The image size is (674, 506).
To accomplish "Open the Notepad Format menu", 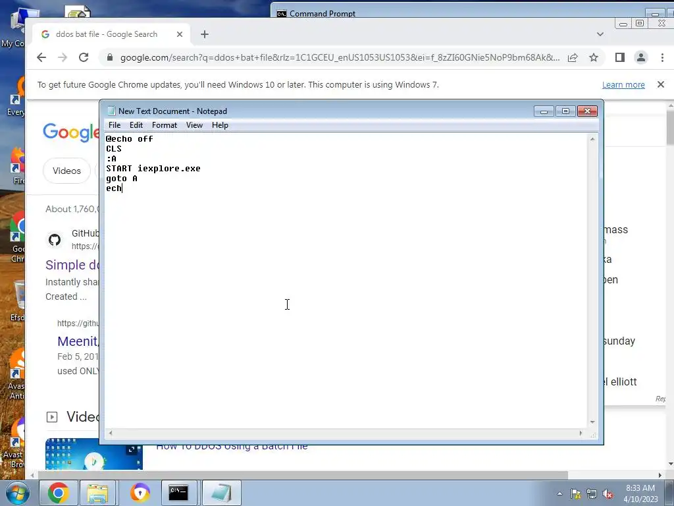I will point(164,125).
